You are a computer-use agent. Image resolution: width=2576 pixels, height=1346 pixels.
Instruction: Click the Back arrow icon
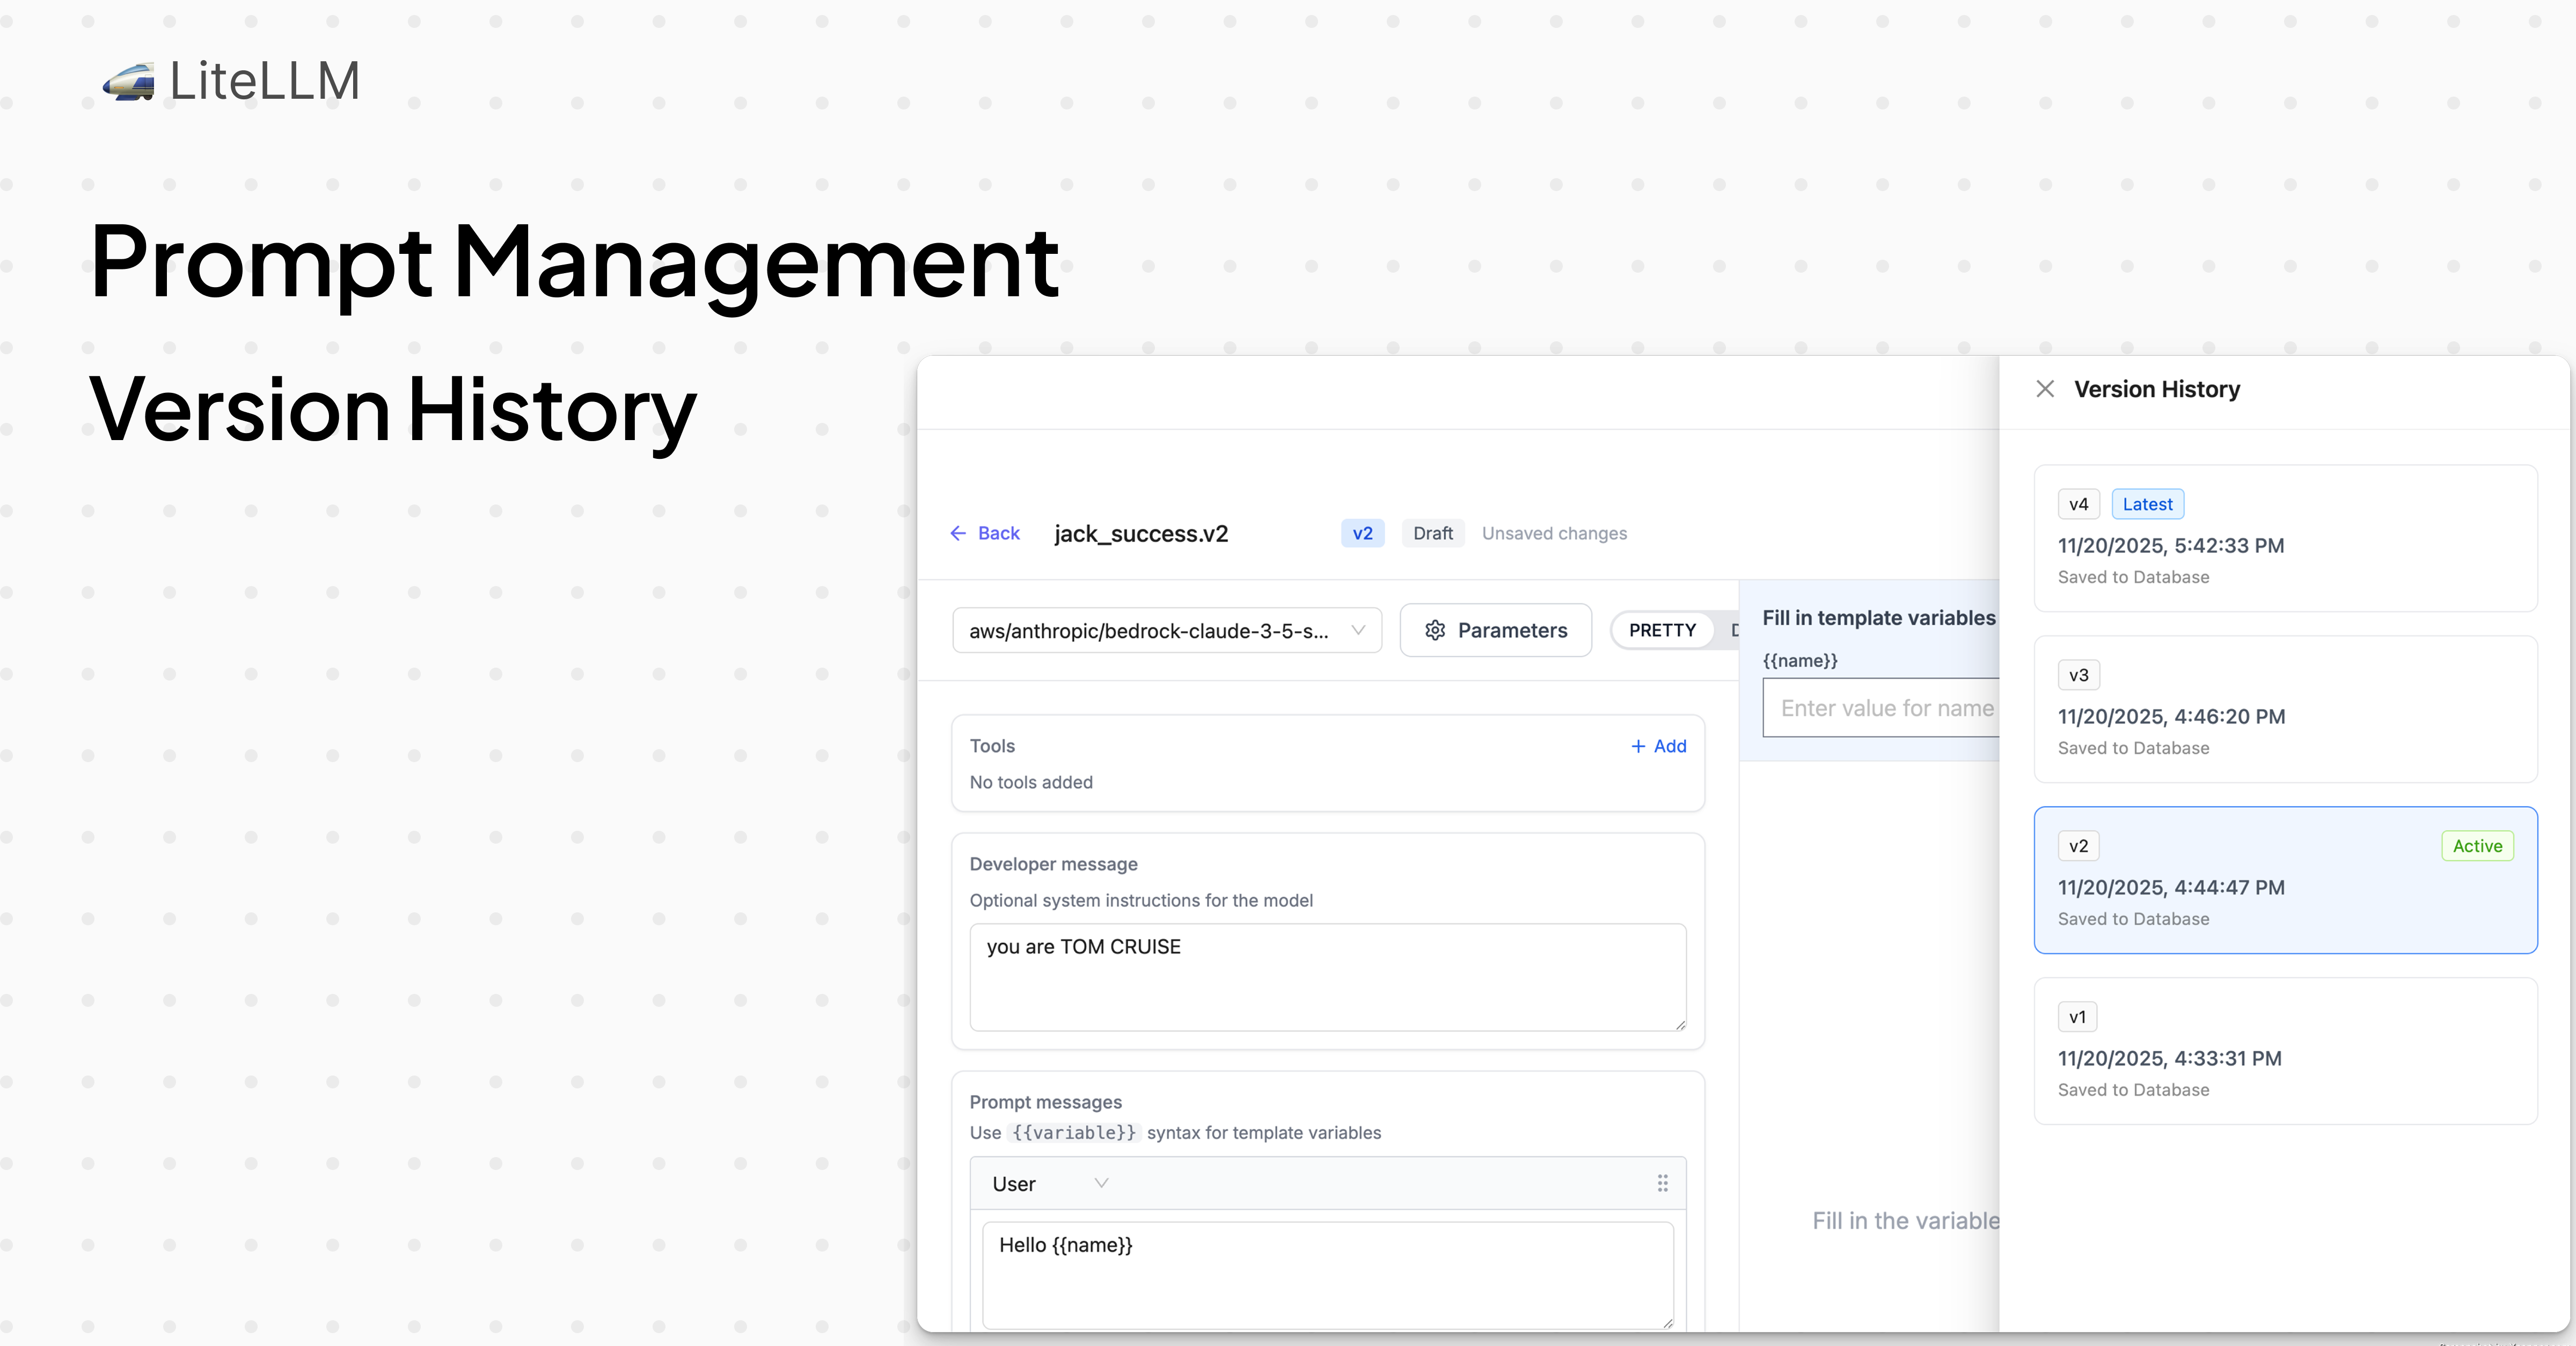(x=958, y=533)
